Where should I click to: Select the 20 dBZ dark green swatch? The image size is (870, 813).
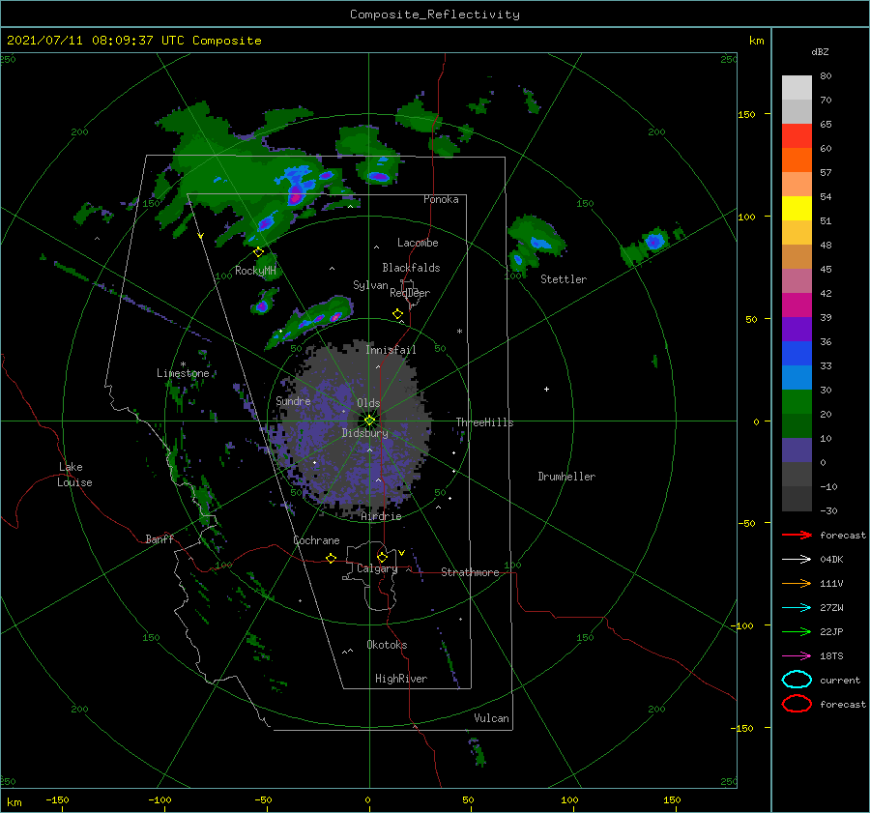[797, 425]
